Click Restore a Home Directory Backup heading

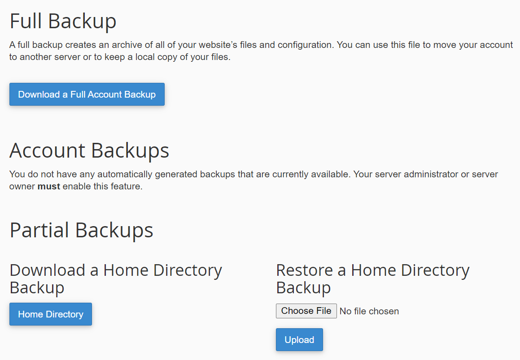click(x=373, y=279)
